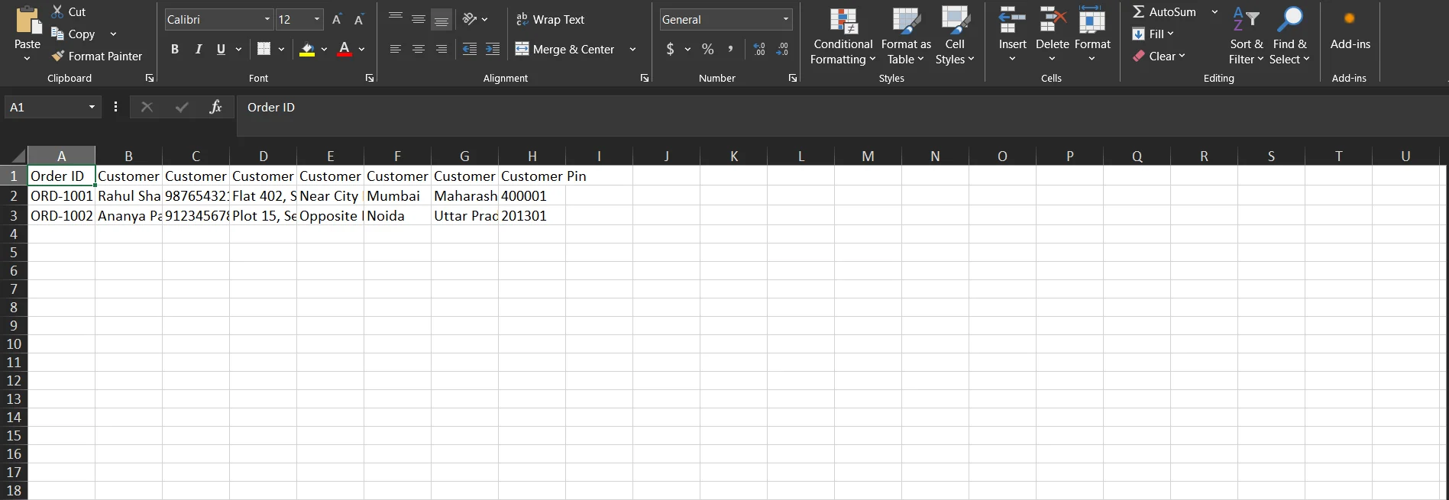
Task: Open underline style dropdown arrow
Action: [238, 49]
